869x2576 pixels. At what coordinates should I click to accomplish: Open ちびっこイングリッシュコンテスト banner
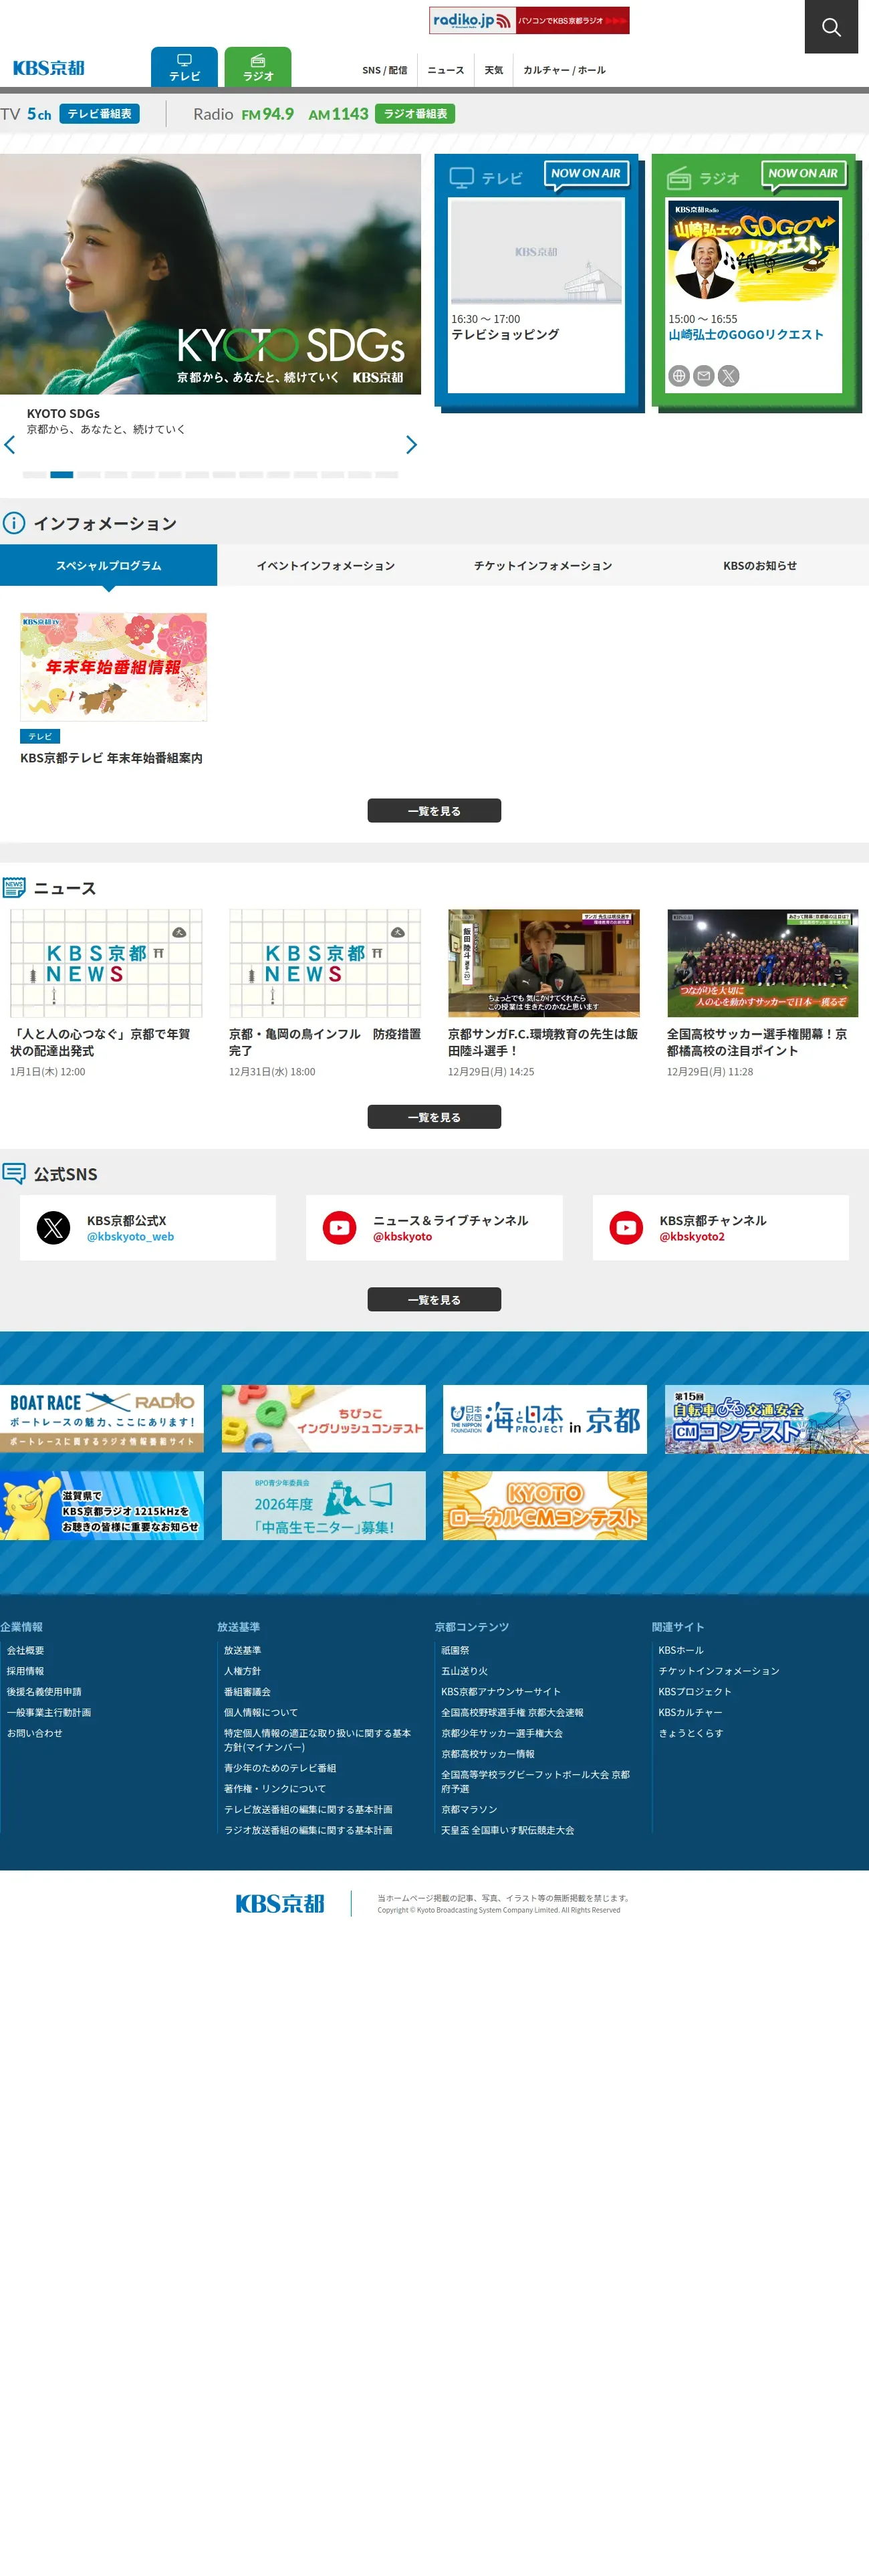tap(323, 1419)
